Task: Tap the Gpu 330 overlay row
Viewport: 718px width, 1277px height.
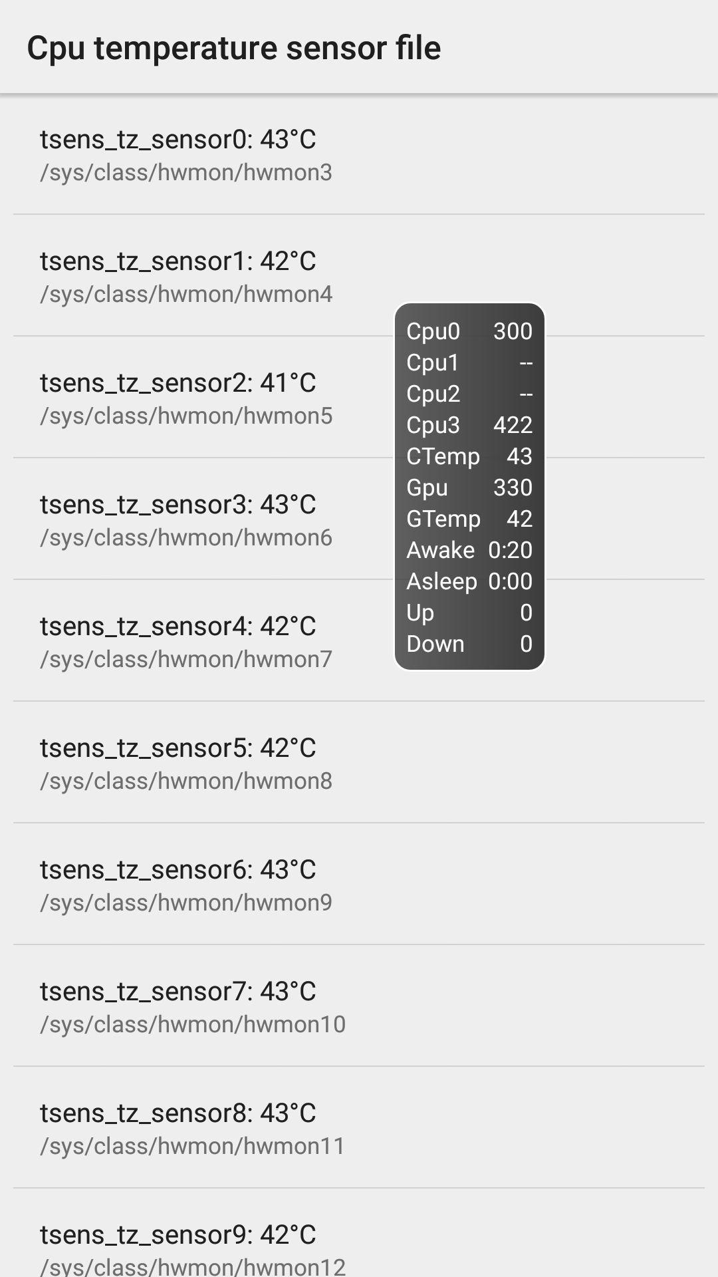Action: 469,488
